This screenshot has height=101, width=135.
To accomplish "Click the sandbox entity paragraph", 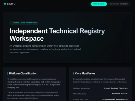I will [33, 95].
